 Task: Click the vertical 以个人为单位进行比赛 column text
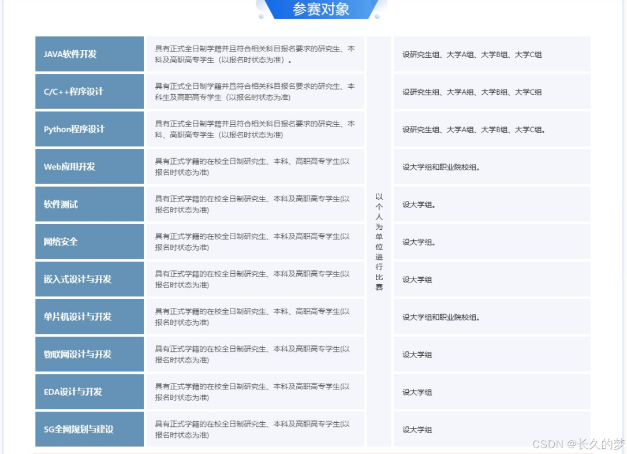[379, 241]
